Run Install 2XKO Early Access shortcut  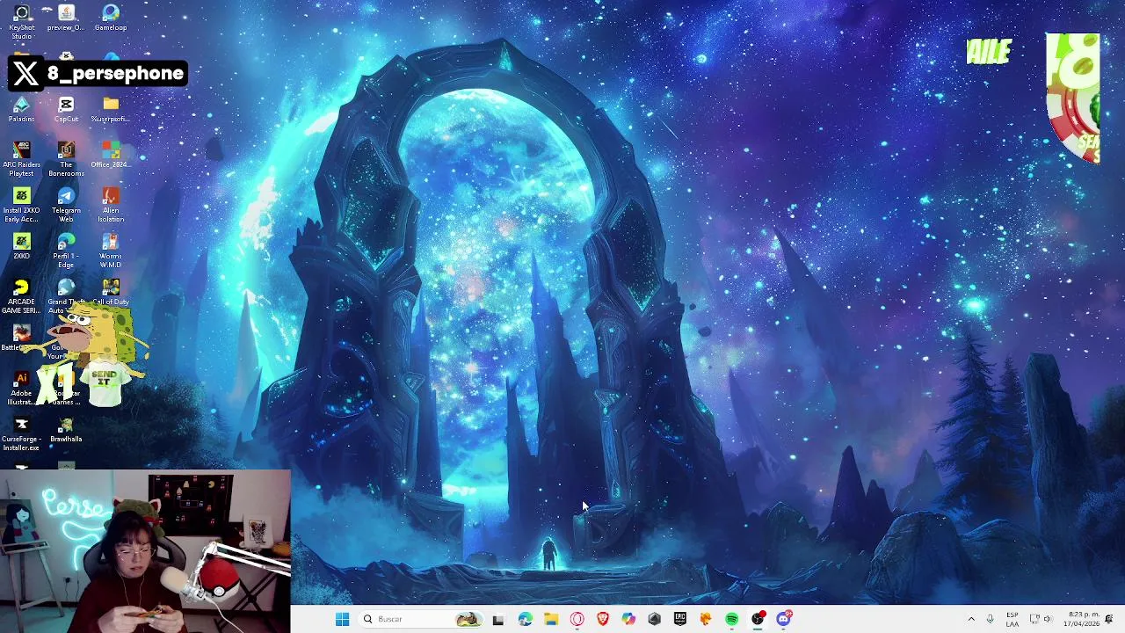click(22, 205)
